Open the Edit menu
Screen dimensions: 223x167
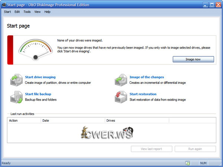[x=17, y=12]
